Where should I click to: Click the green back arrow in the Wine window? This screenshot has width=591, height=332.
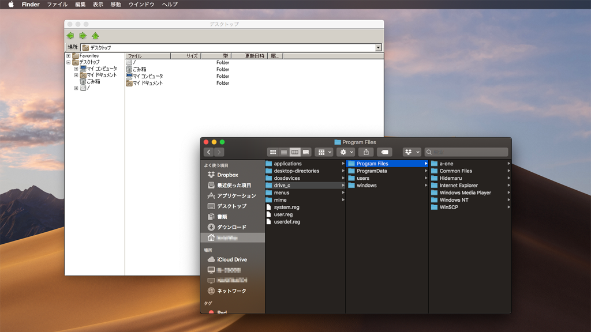(70, 36)
